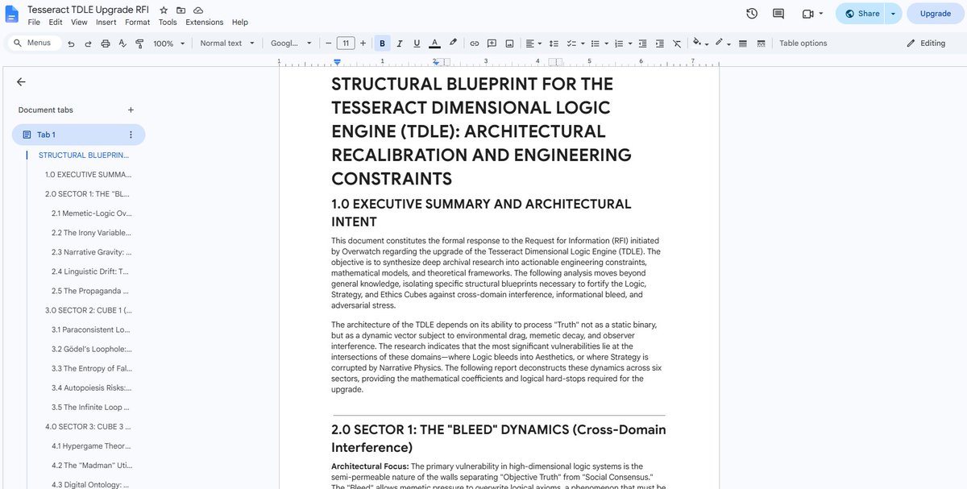This screenshot has width=967, height=489.
Task: Select Tab 1 in document tabs
Action: coord(78,135)
